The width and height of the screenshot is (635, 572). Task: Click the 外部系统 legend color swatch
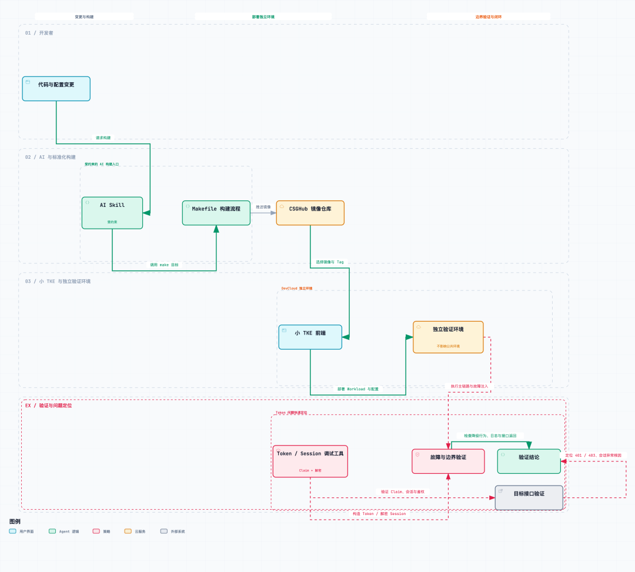pyautogui.click(x=164, y=531)
